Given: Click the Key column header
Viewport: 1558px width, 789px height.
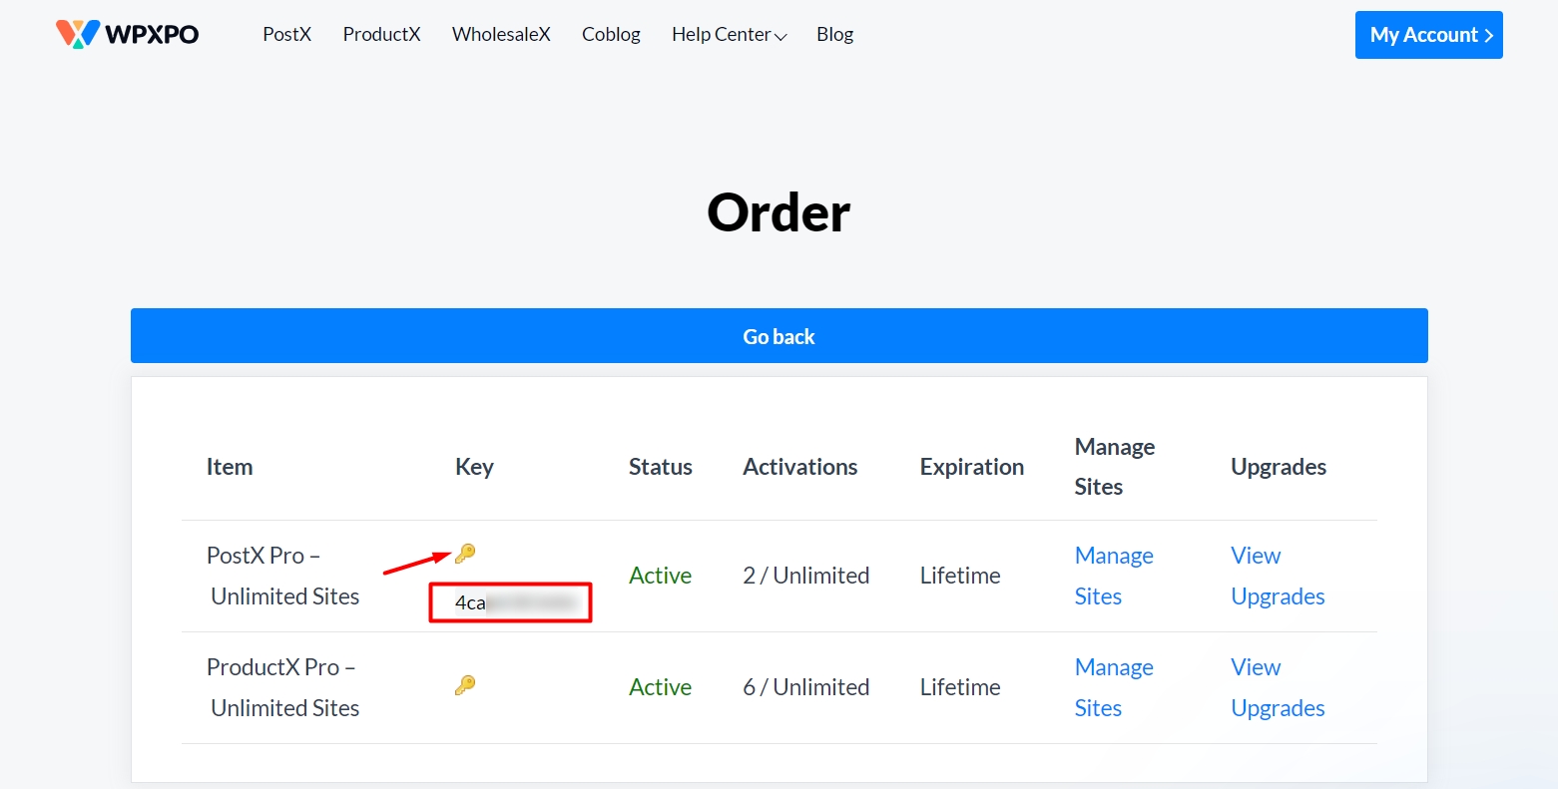Looking at the screenshot, I should [474, 467].
